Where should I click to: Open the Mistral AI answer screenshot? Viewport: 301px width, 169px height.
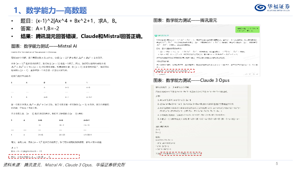61,105
